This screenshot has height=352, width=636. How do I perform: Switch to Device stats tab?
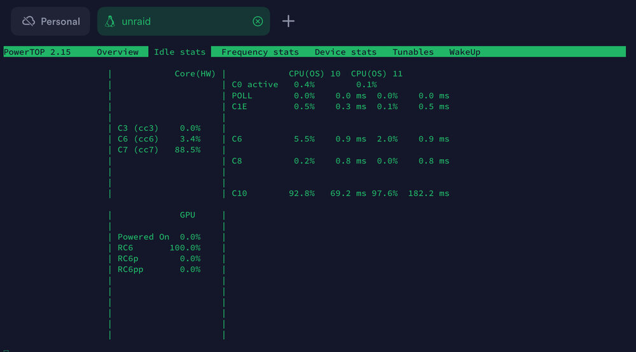345,52
